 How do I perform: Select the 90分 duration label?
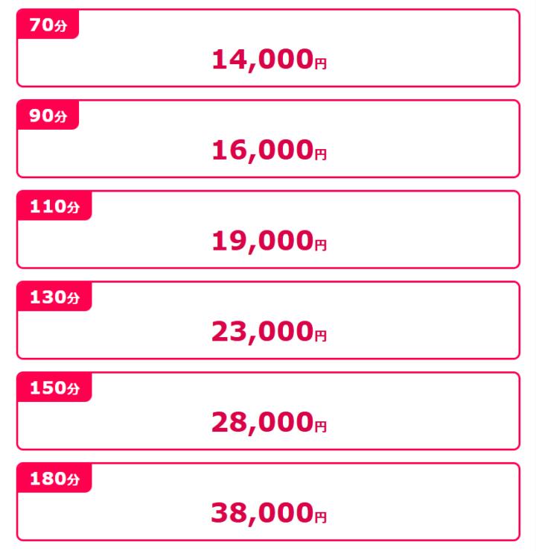click(x=48, y=116)
